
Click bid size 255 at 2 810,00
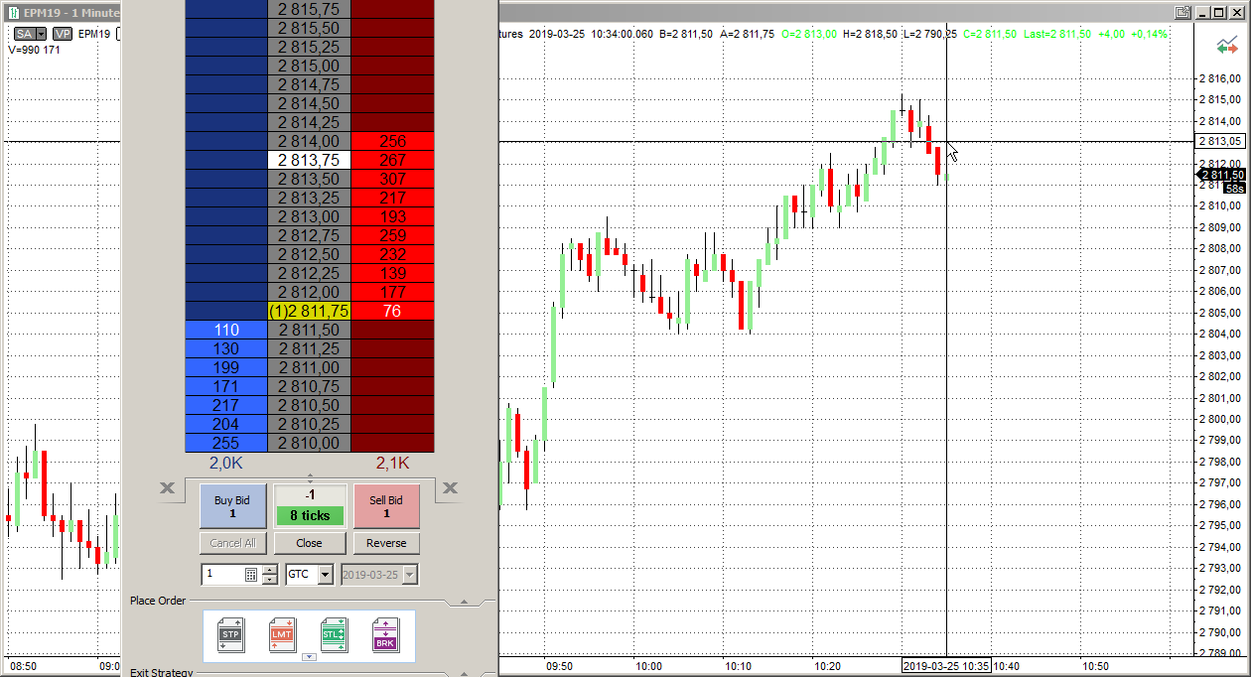click(x=226, y=443)
